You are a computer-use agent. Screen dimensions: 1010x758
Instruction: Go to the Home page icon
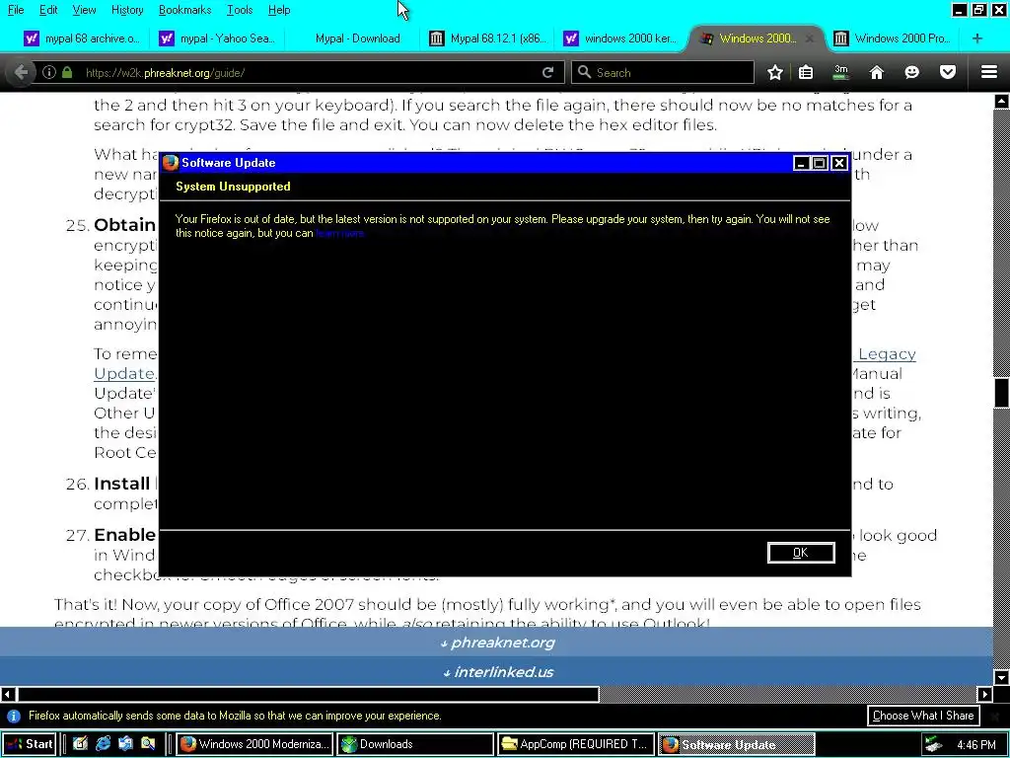point(877,72)
